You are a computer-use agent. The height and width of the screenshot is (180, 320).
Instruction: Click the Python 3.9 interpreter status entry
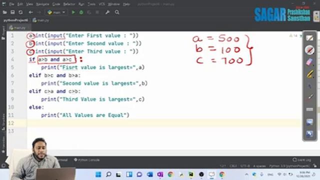(x=289, y=166)
